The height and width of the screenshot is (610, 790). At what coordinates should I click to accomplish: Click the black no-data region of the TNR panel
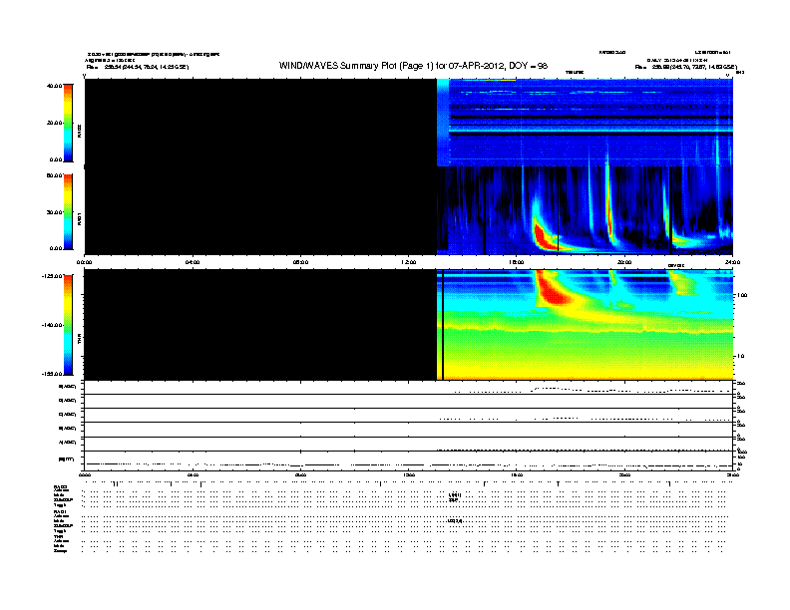pos(260,325)
